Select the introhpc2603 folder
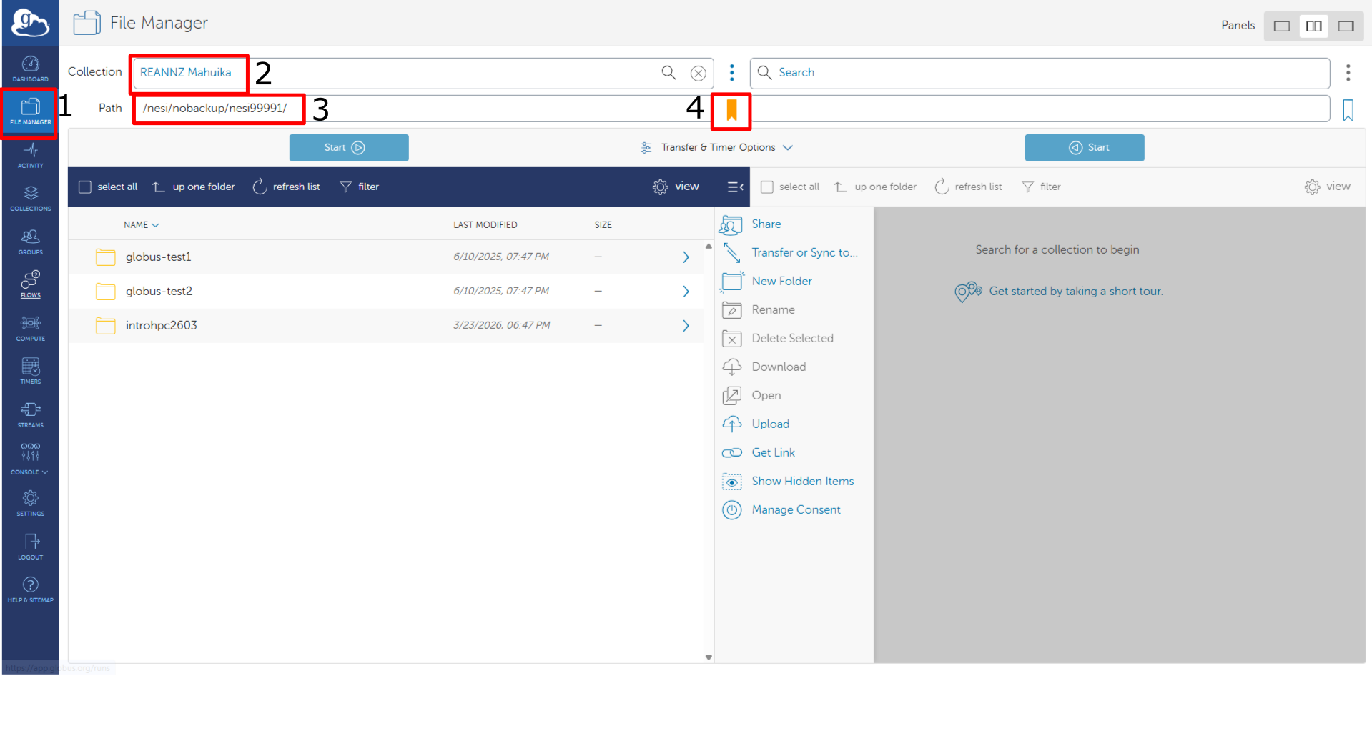1372x736 pixels. (x=386, y=326)
